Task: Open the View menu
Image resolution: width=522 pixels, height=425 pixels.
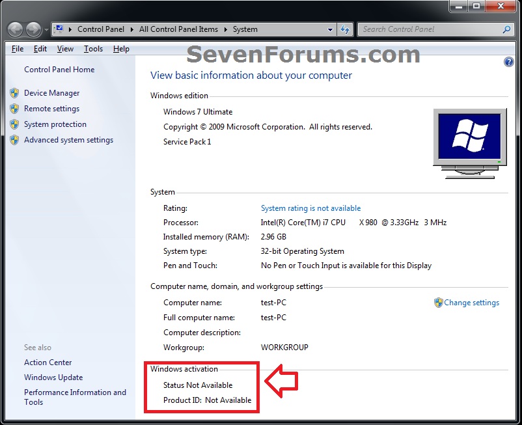Action: point(65,49)
